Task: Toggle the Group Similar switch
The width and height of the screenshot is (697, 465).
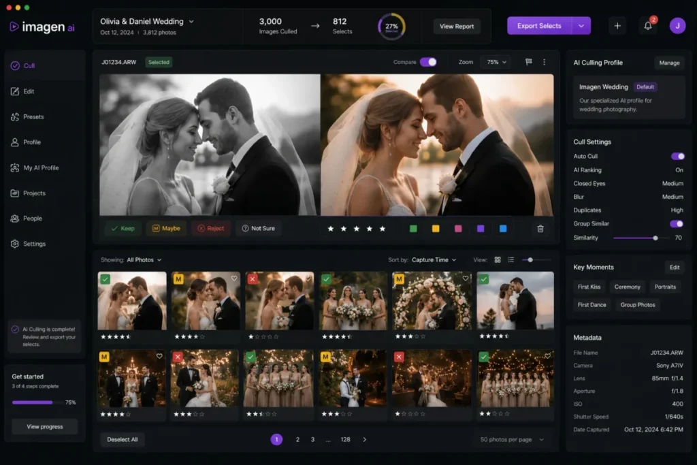Action: (x=677, y=223)
